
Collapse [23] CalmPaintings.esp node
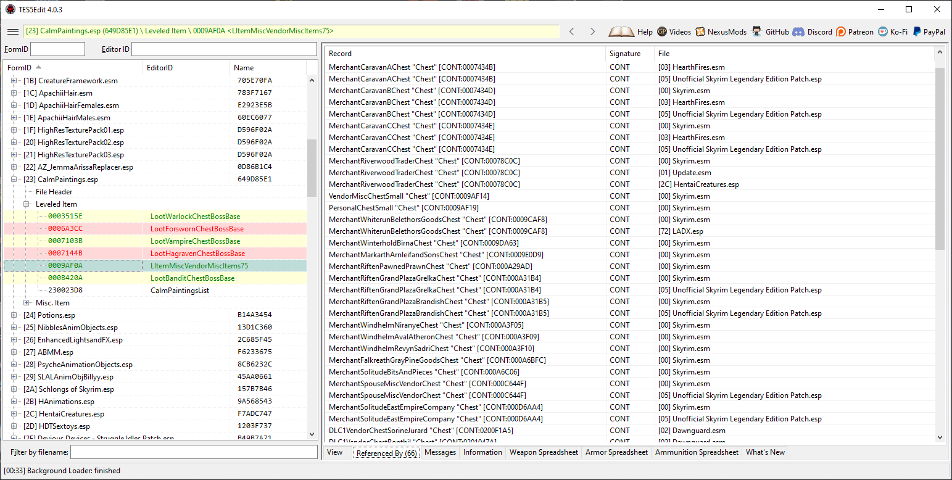point(14,180)
